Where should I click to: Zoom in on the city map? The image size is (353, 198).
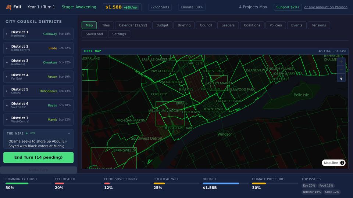pos(341,62)
